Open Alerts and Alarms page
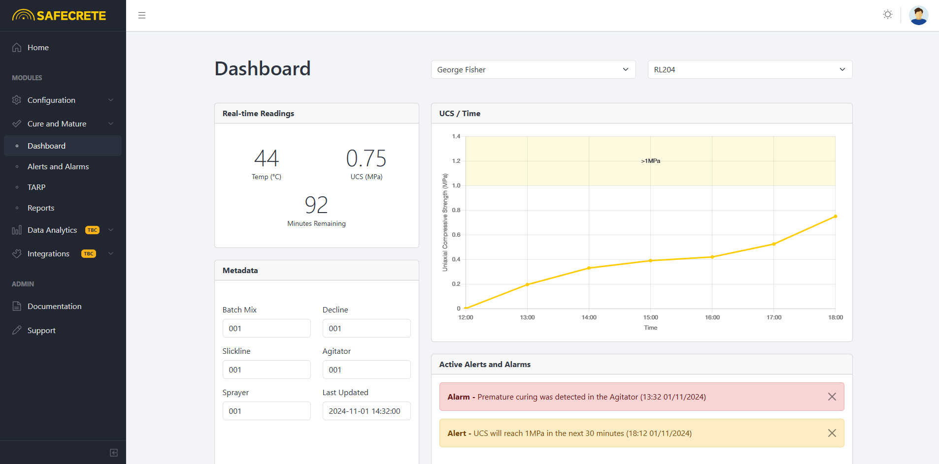Image resolution: width=939 pixels, height=464 pixels. pos(58,167)
